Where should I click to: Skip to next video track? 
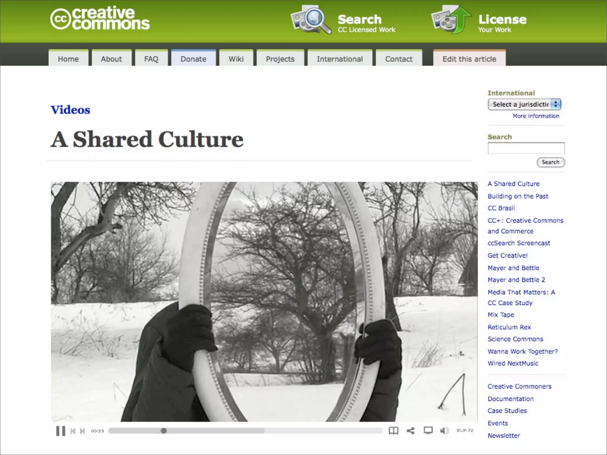coord(82,431)
